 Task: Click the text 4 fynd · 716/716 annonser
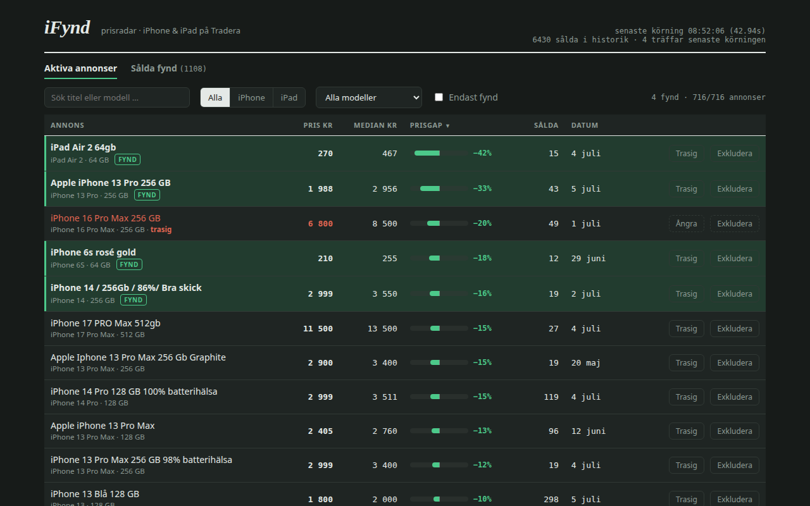tap(708, 97)
